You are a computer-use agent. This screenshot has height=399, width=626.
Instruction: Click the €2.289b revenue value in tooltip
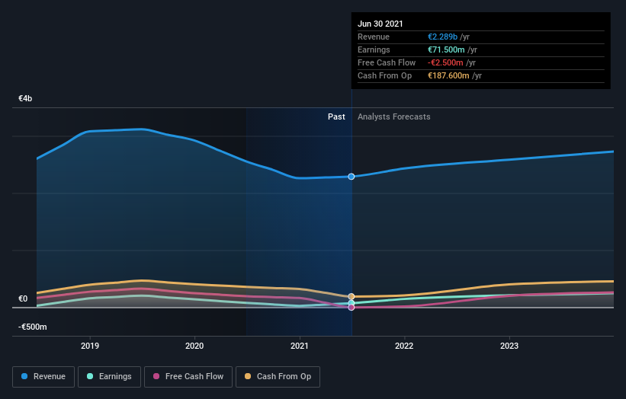442,37
